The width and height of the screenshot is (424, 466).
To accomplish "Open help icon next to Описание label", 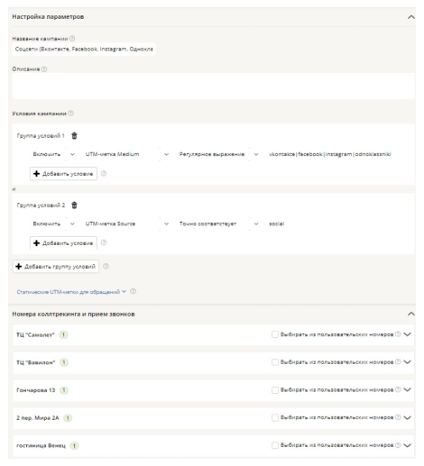I will pos(44,69).
